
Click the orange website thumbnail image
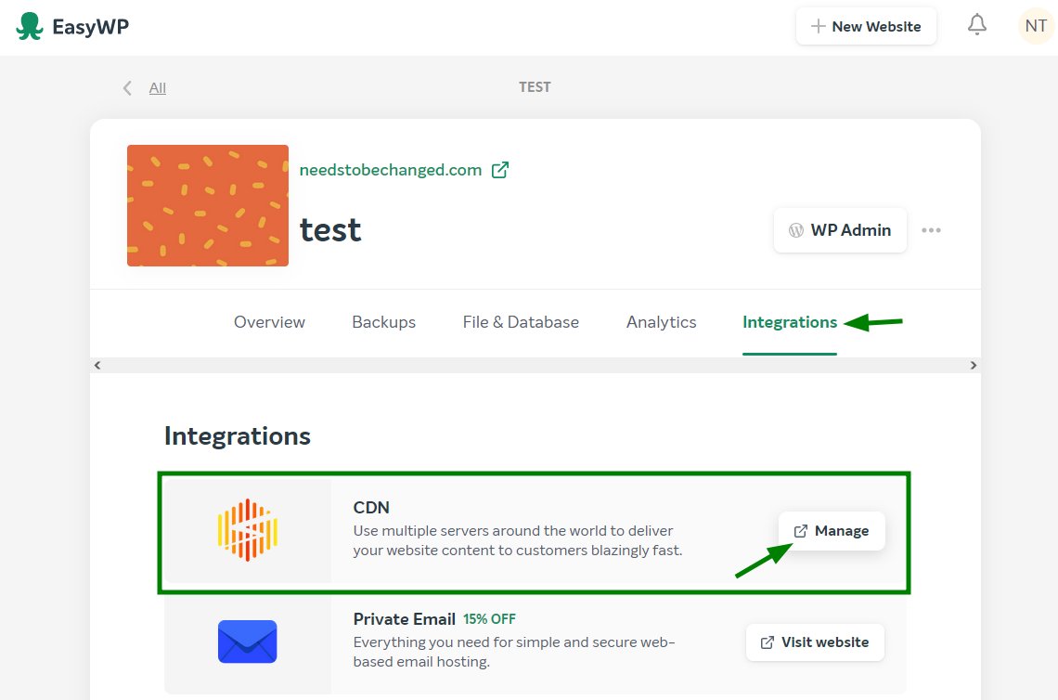pos(208,205)
